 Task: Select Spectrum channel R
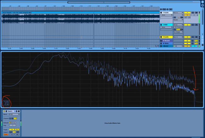(x=12, y=118)
